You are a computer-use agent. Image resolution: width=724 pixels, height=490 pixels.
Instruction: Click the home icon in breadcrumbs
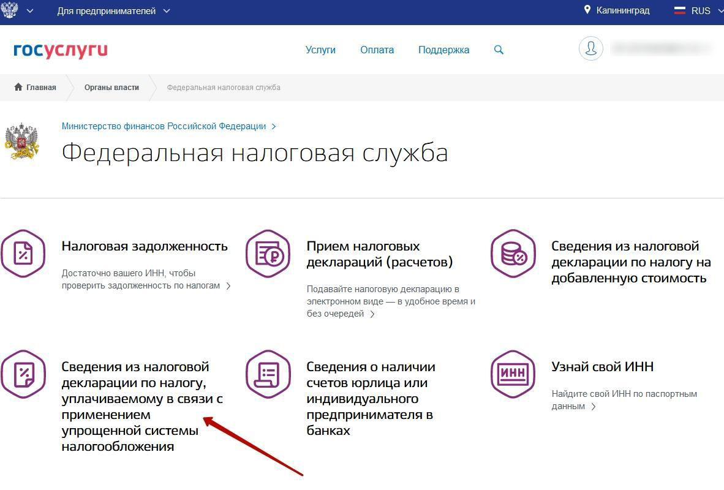(x=18, y=87)
